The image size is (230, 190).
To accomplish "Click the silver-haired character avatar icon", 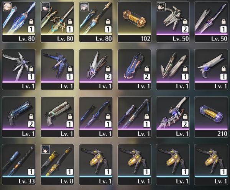I will pyautogui.click(x=84, y=7).
